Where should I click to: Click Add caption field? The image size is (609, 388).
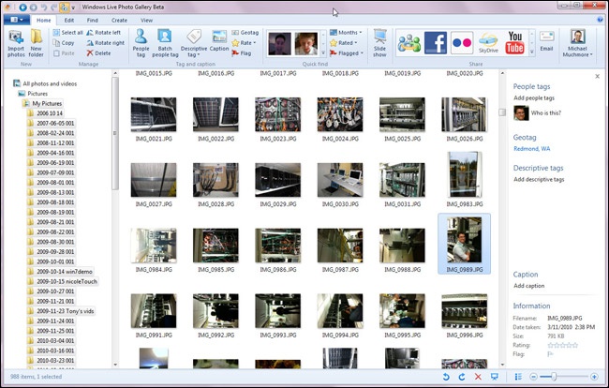click(x=529, y=286)
